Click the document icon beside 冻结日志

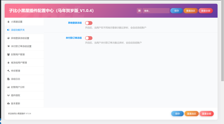(x=8, y=79)
